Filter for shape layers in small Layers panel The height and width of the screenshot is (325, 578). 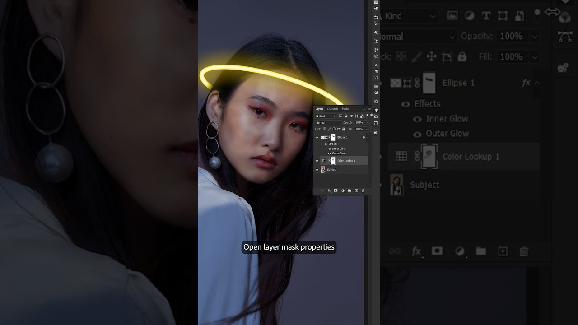pyautogui.click(x=356, y=116)
